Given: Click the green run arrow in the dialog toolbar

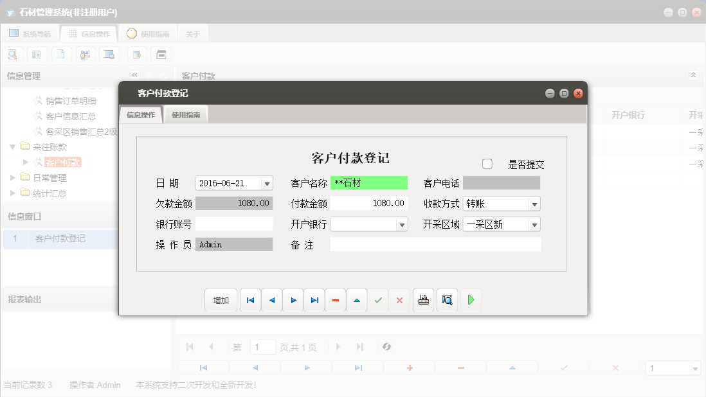Looking at the screenshot, I should [x=471, y=299].
